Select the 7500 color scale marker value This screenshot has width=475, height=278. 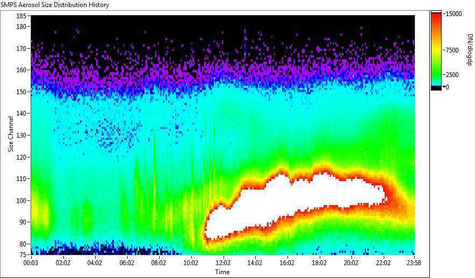point(452,50)
